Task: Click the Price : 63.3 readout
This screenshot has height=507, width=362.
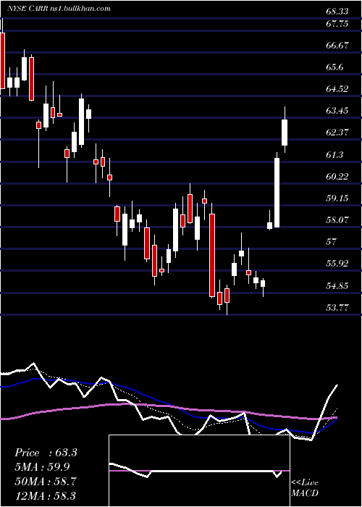Action: [x=46, y=453]
